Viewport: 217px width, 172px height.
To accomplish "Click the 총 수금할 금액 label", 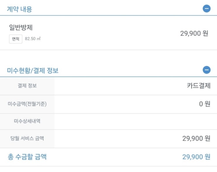I will 27,157.
